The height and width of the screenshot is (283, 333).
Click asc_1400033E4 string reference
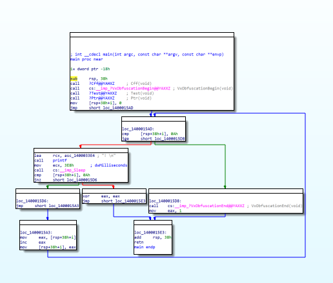79,156
